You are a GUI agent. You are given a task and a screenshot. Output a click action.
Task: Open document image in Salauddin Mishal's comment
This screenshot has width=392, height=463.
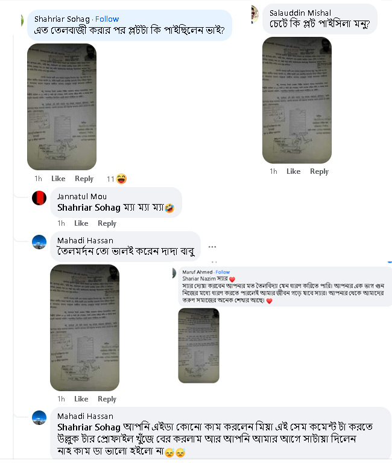(x=297, y=100)
